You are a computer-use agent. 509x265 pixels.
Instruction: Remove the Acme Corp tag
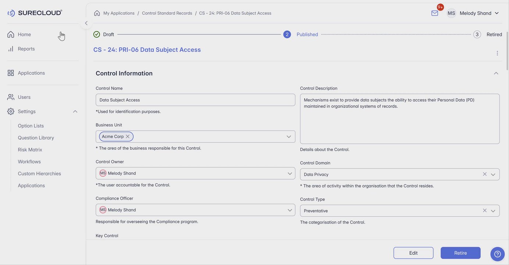pos(128,137)
